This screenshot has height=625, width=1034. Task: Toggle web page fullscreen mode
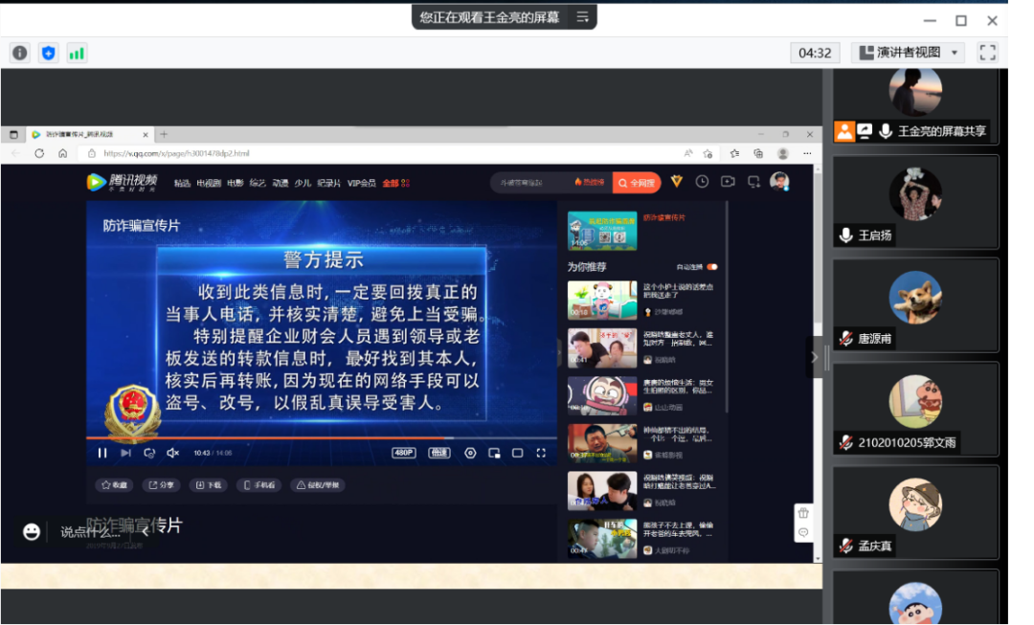pos(518,453)
